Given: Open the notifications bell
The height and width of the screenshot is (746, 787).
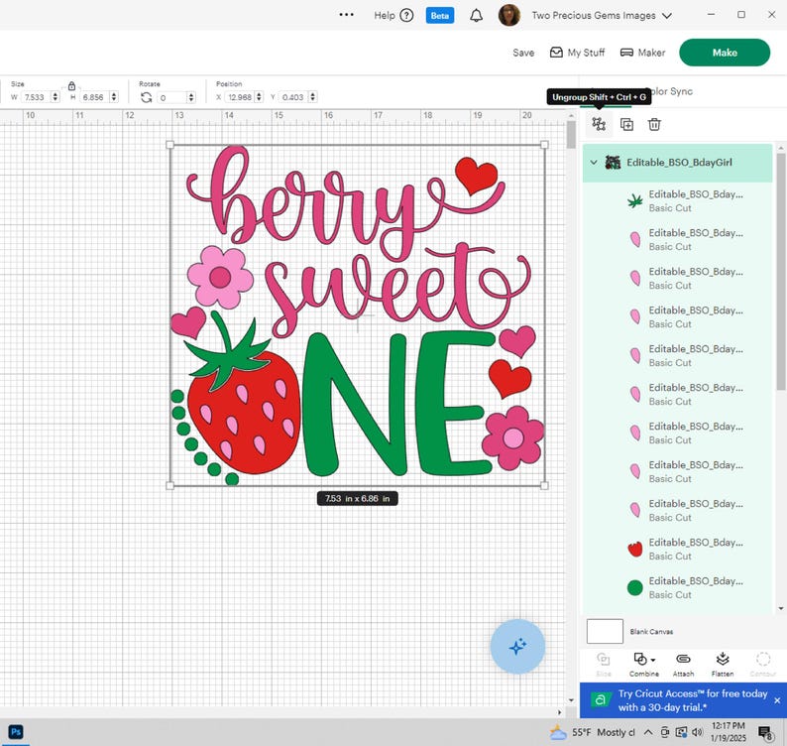Looking at the screenshot, I should click(x=477, y=16).
